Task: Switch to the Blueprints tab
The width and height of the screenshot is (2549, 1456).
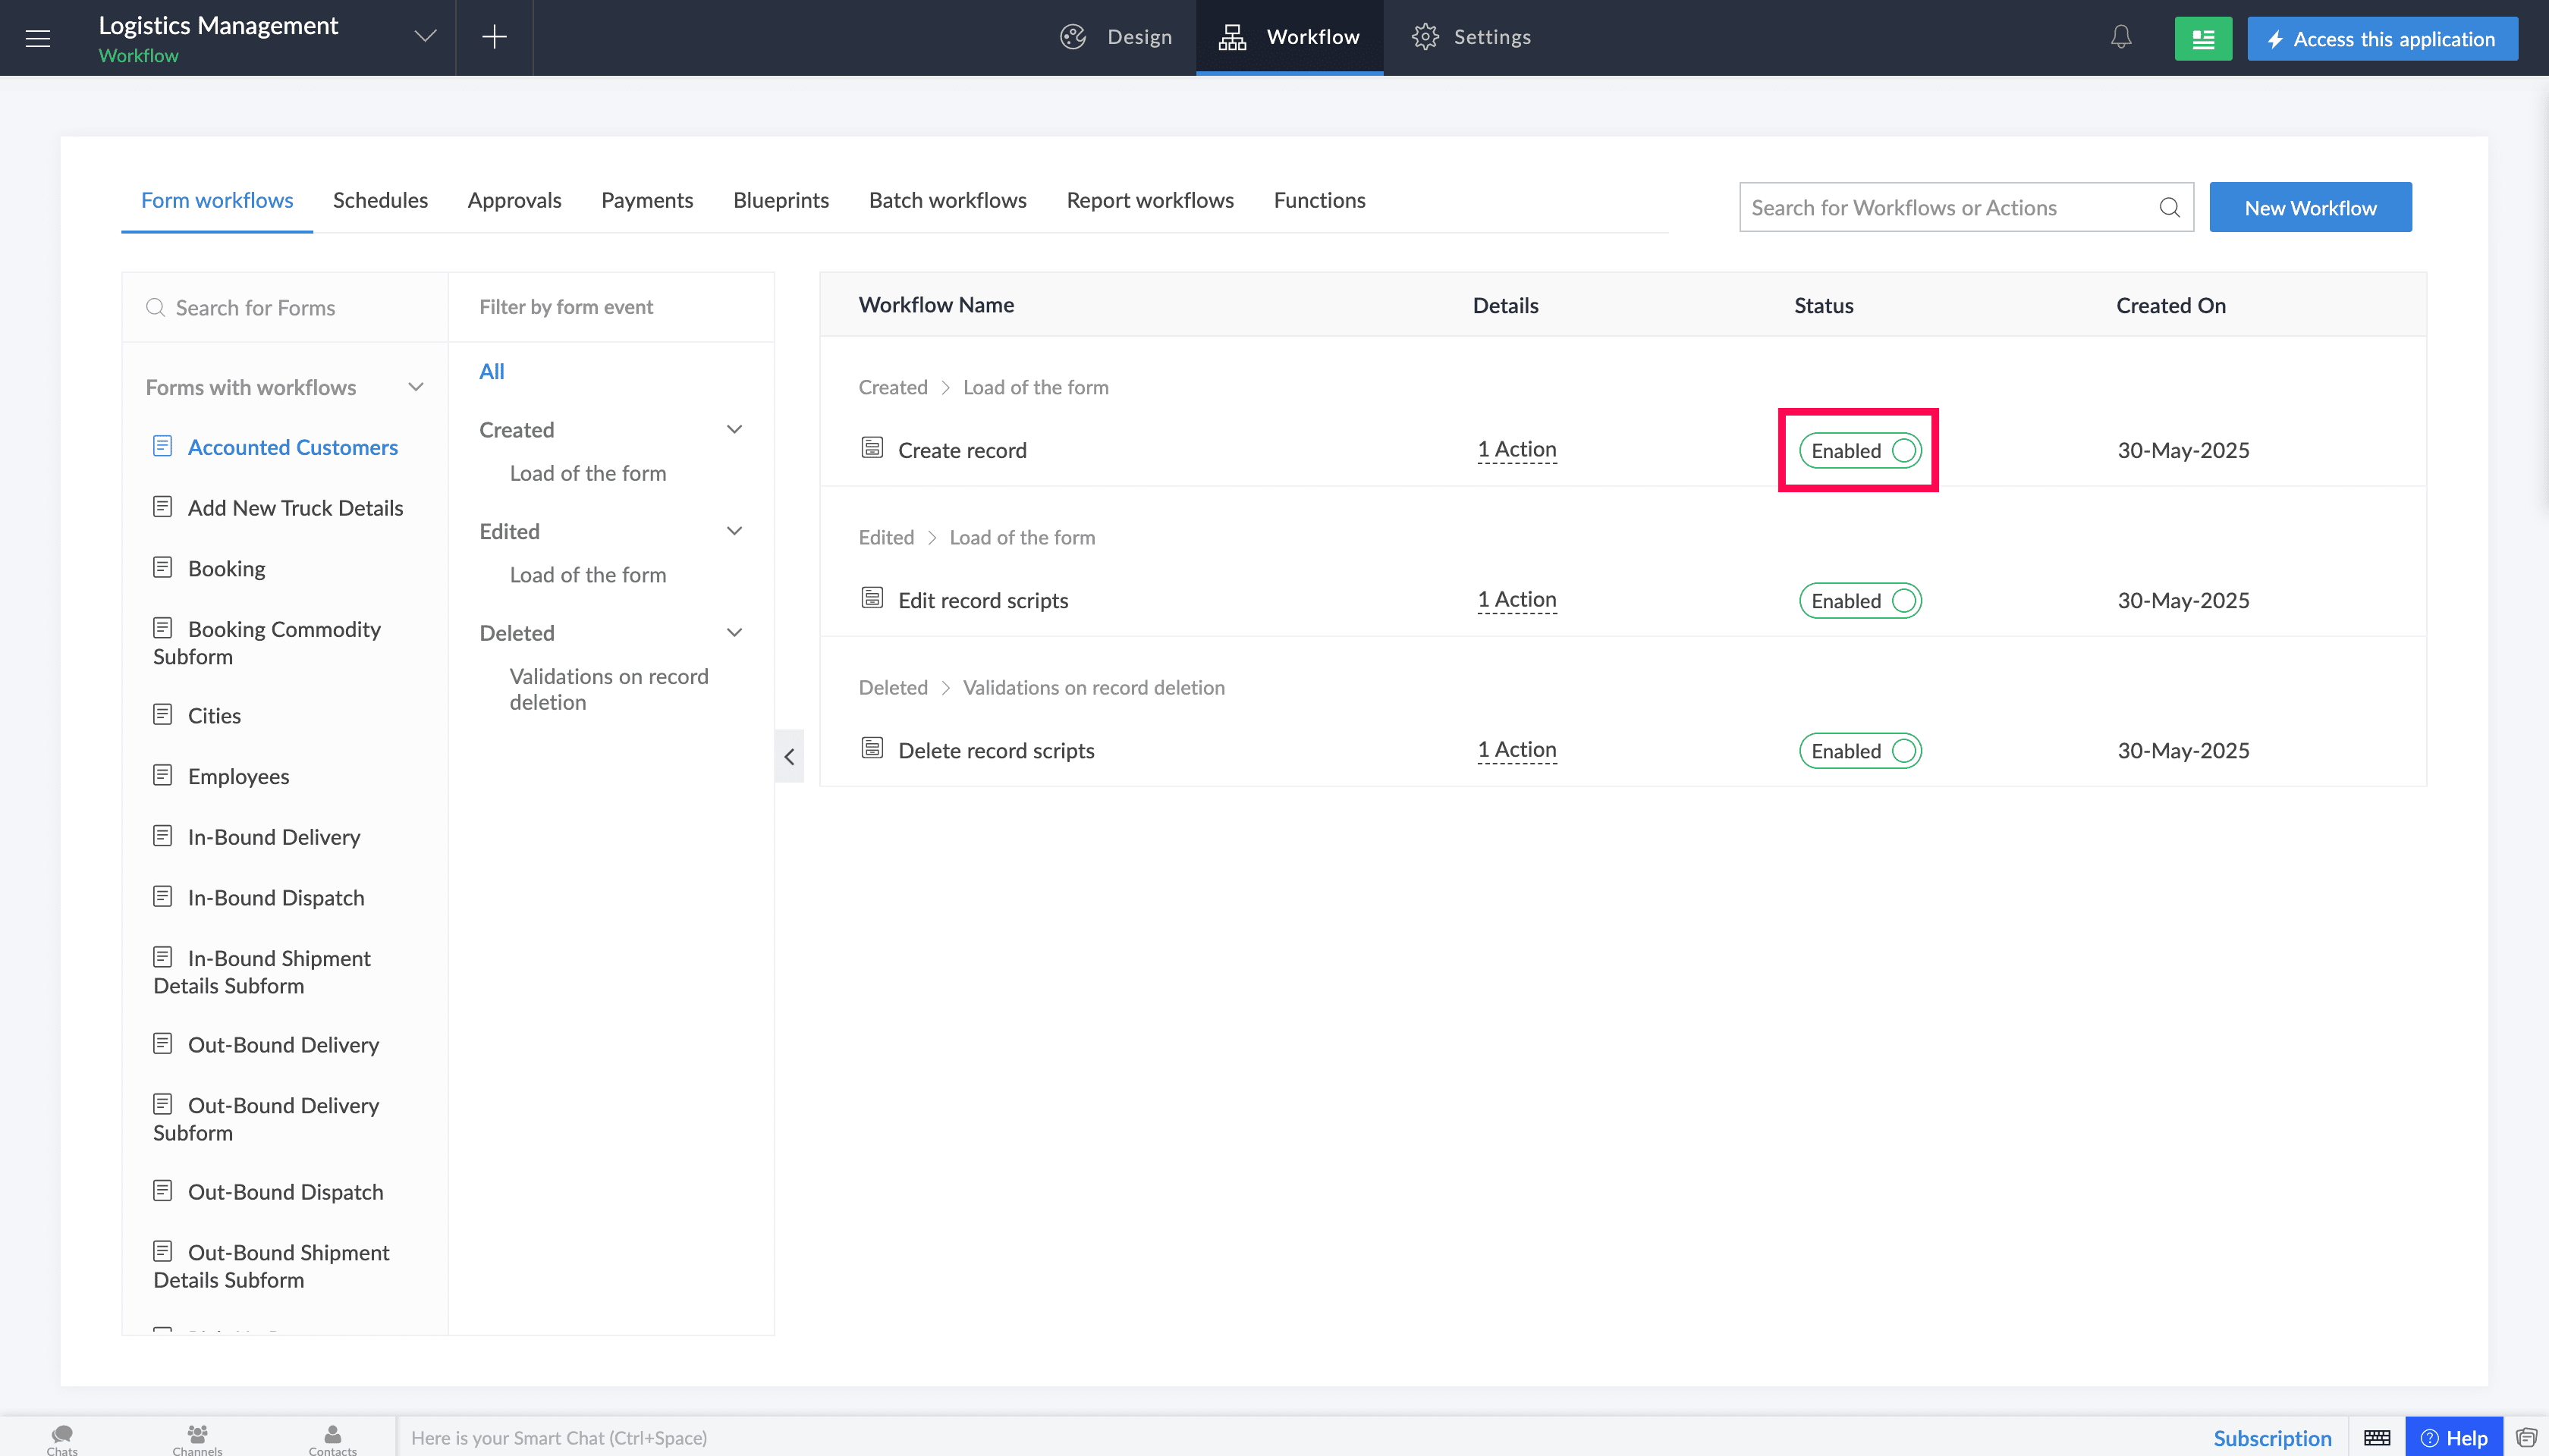Action: [781, 200]
